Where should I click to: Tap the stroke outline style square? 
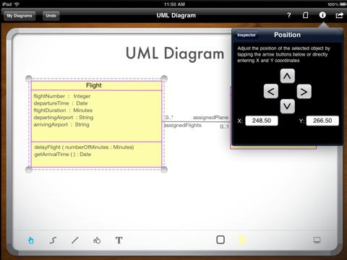coord(220,240)
